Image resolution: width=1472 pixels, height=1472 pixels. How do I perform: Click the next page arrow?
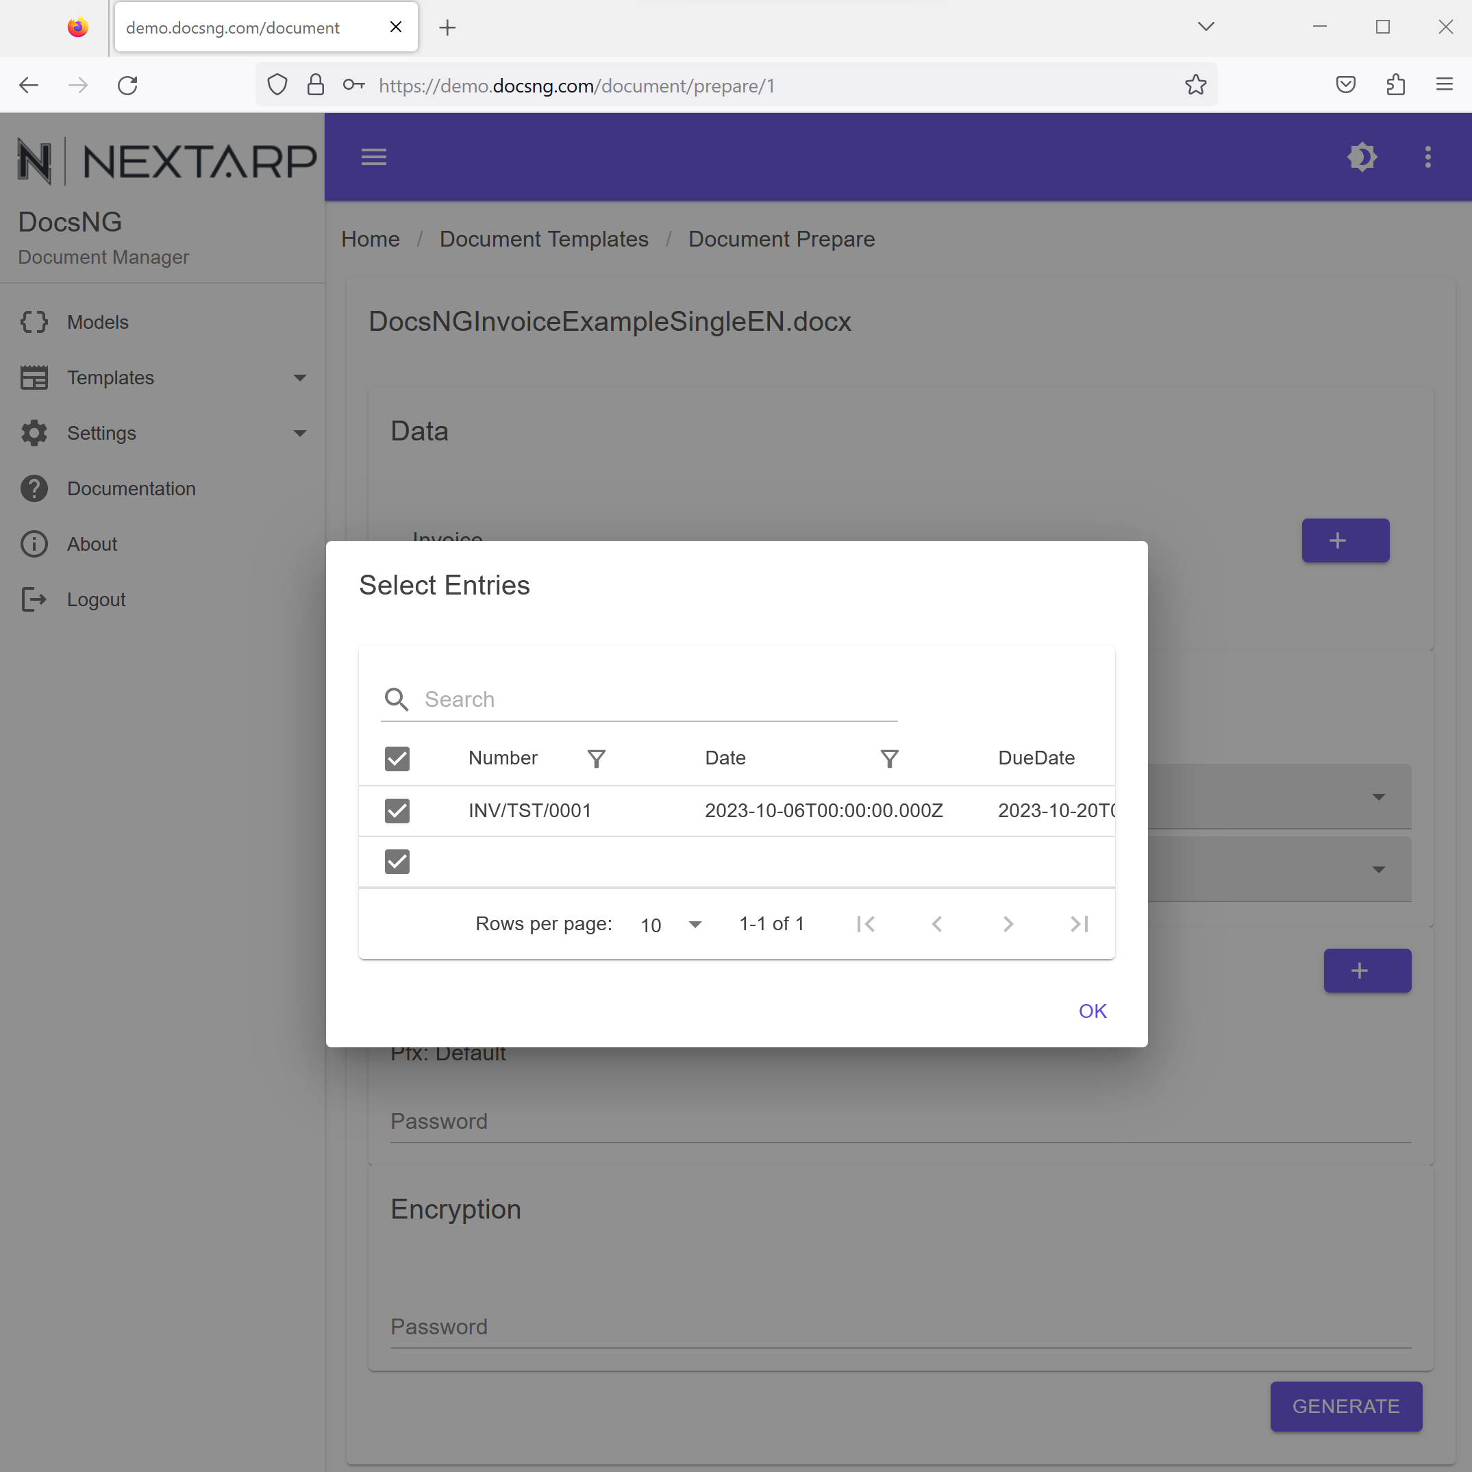pos(1008,924)
